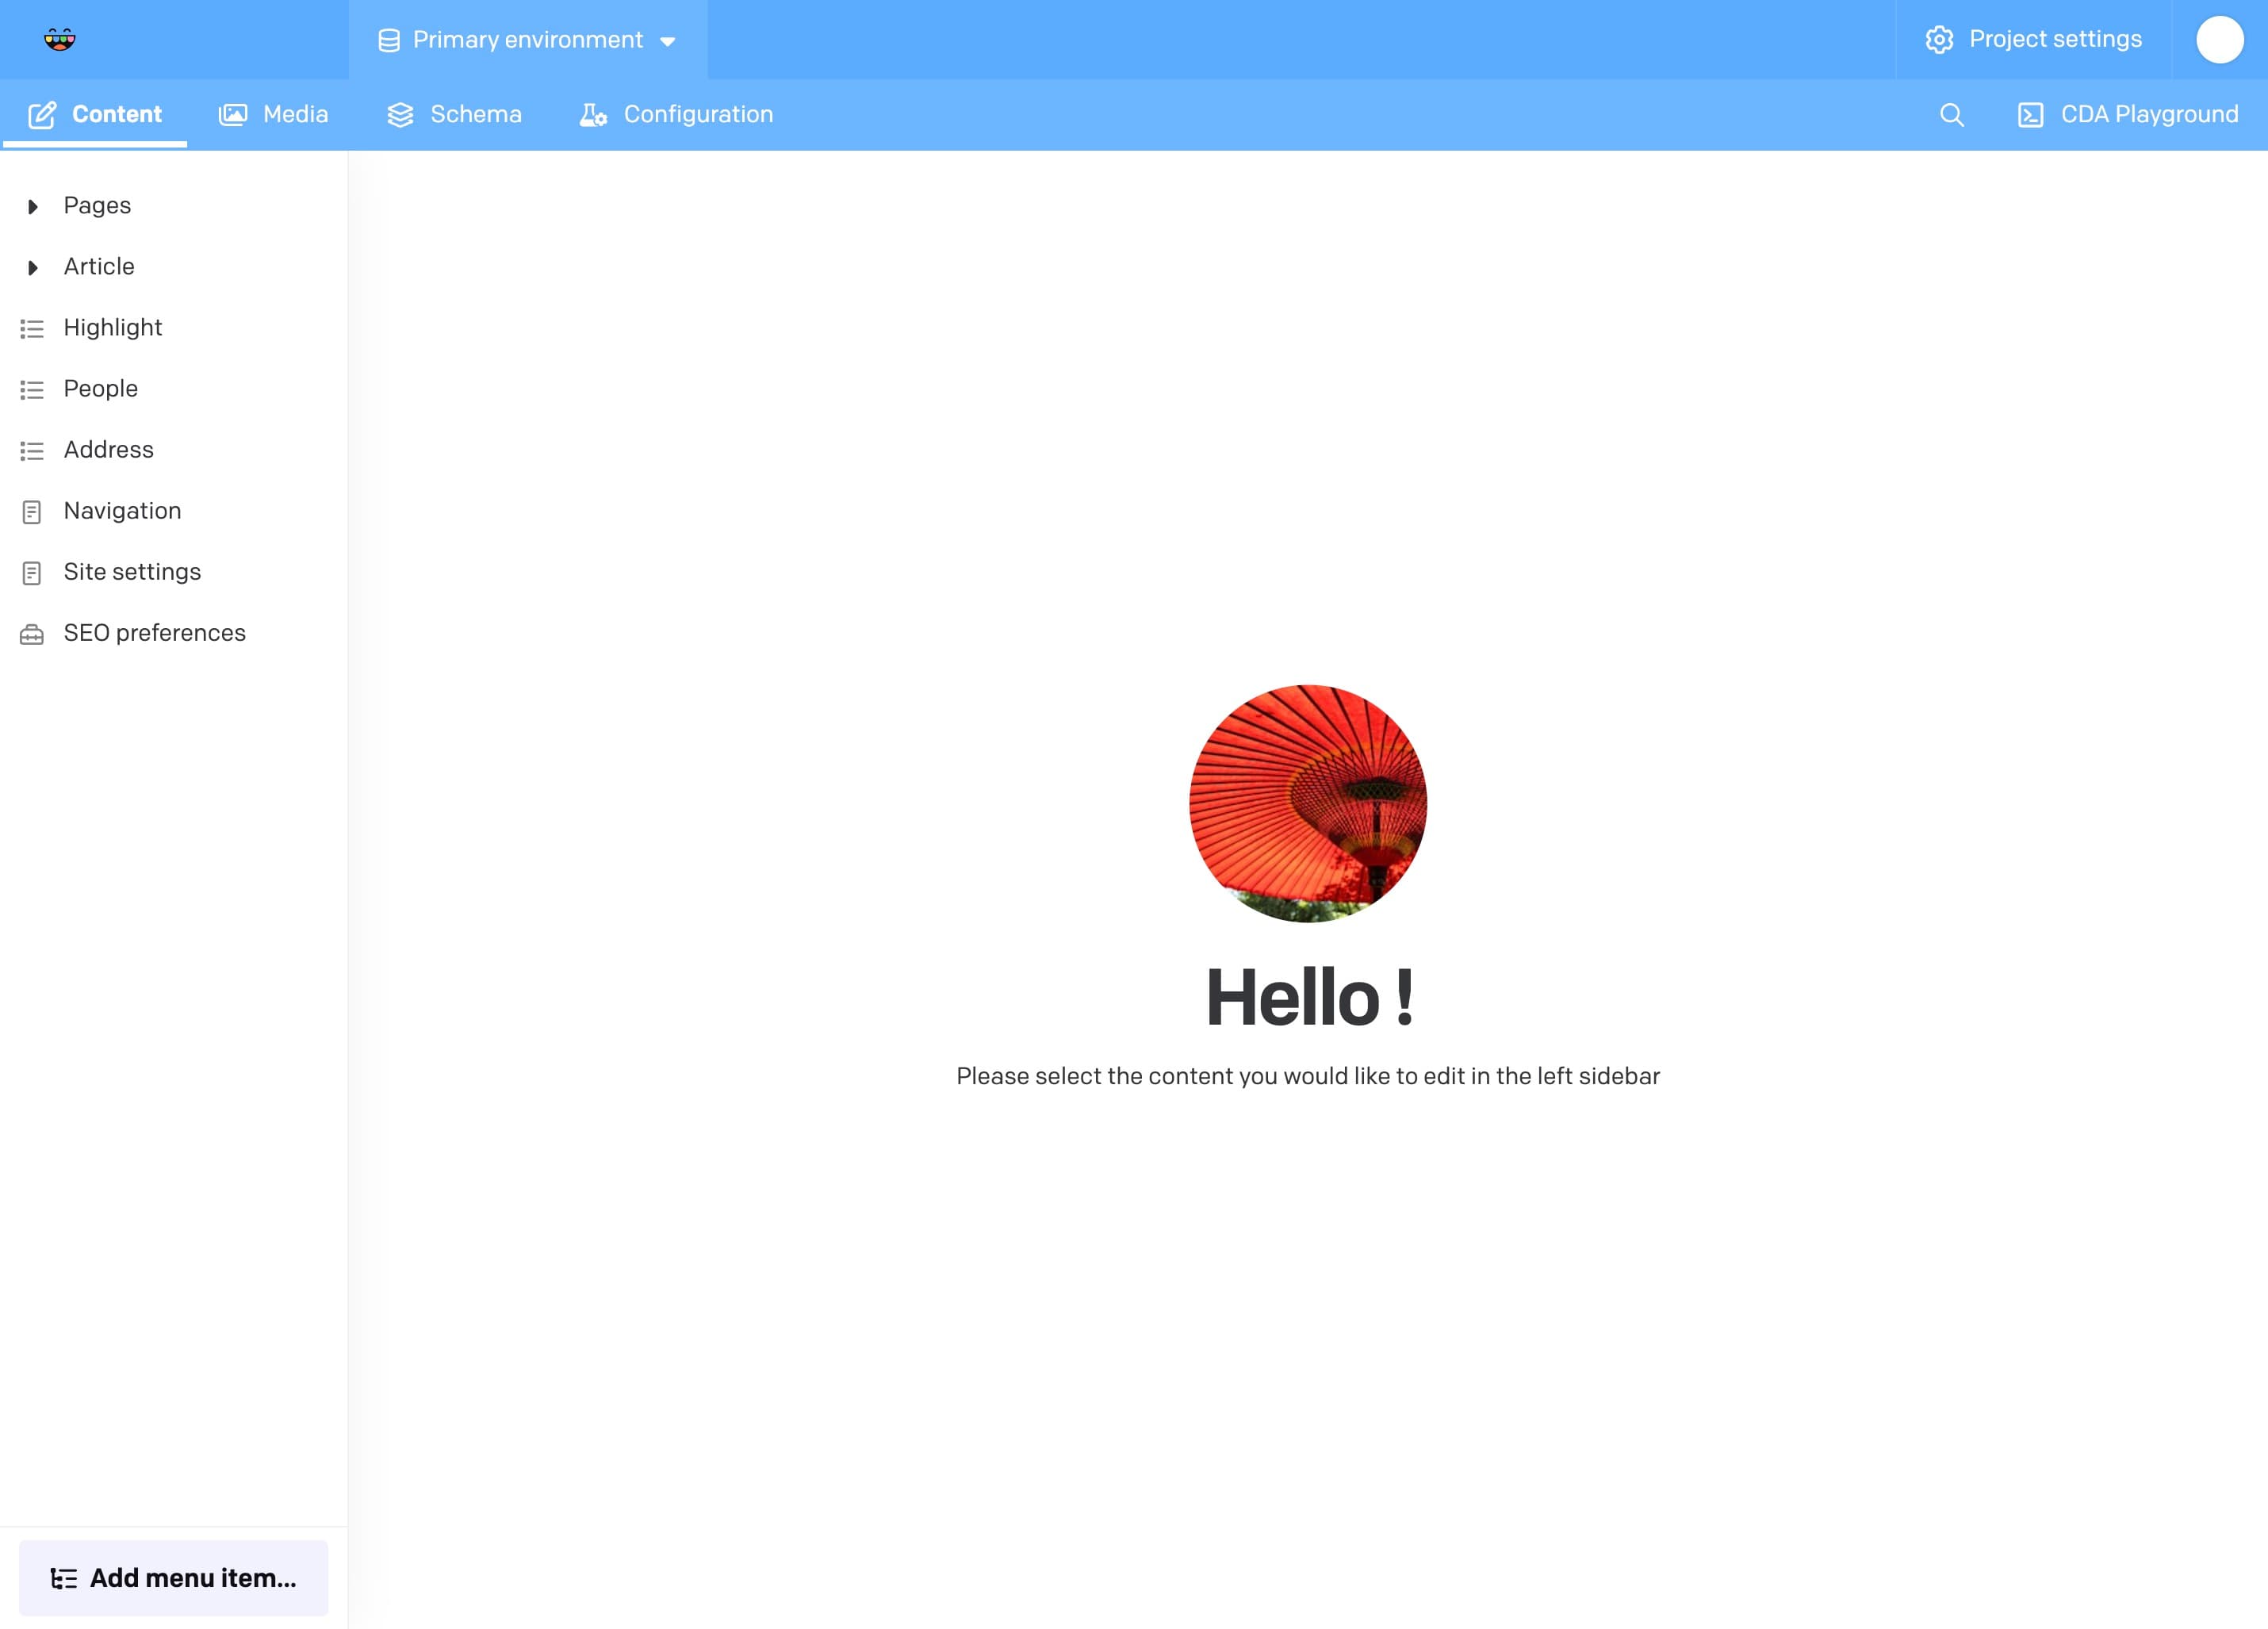Click the Add menu item button
The width and height of the screenshot is (2268, 1629).
pyautogui.click(x=174, y=1577)
